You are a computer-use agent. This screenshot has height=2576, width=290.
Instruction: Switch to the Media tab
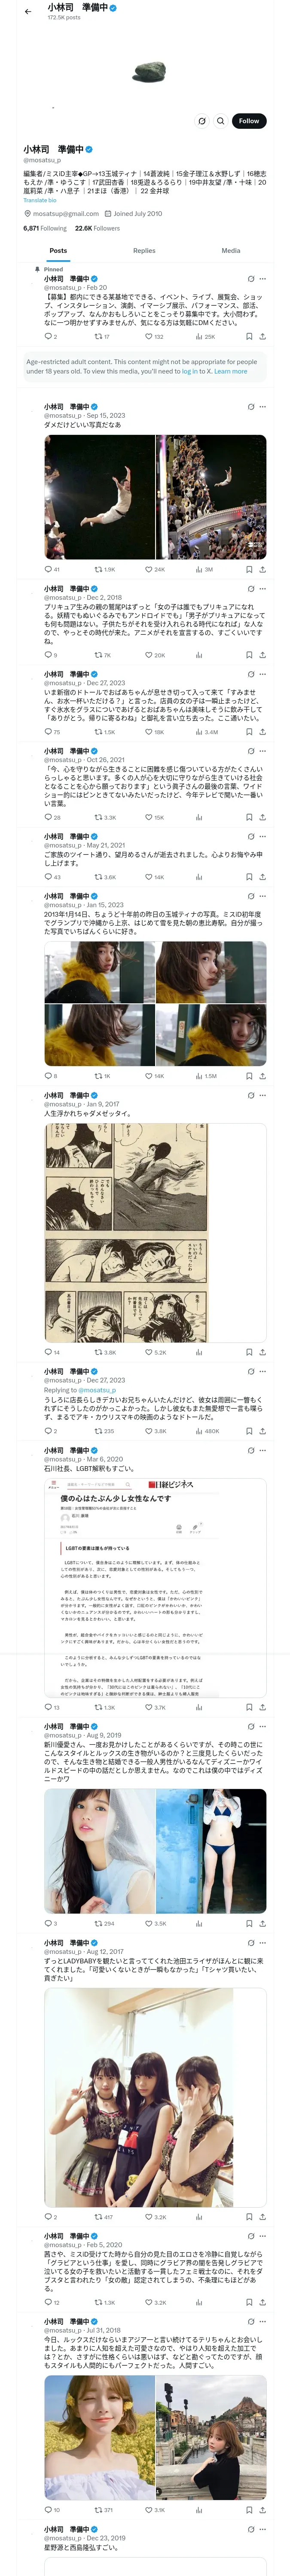(x=231, y=251)
